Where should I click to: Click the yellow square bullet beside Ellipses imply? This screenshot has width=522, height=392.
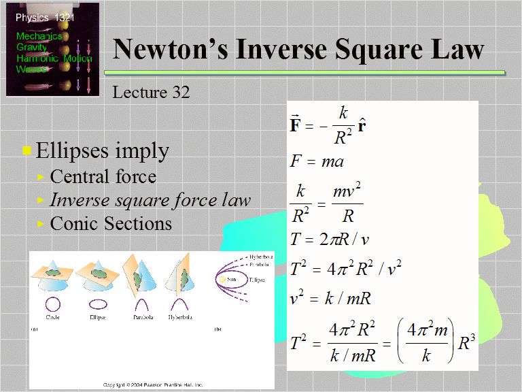tap(27, 150)
